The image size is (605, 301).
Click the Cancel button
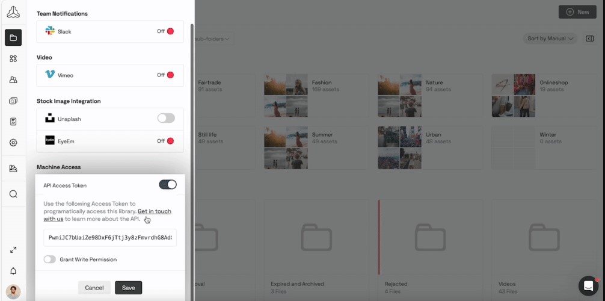point(94,288)
